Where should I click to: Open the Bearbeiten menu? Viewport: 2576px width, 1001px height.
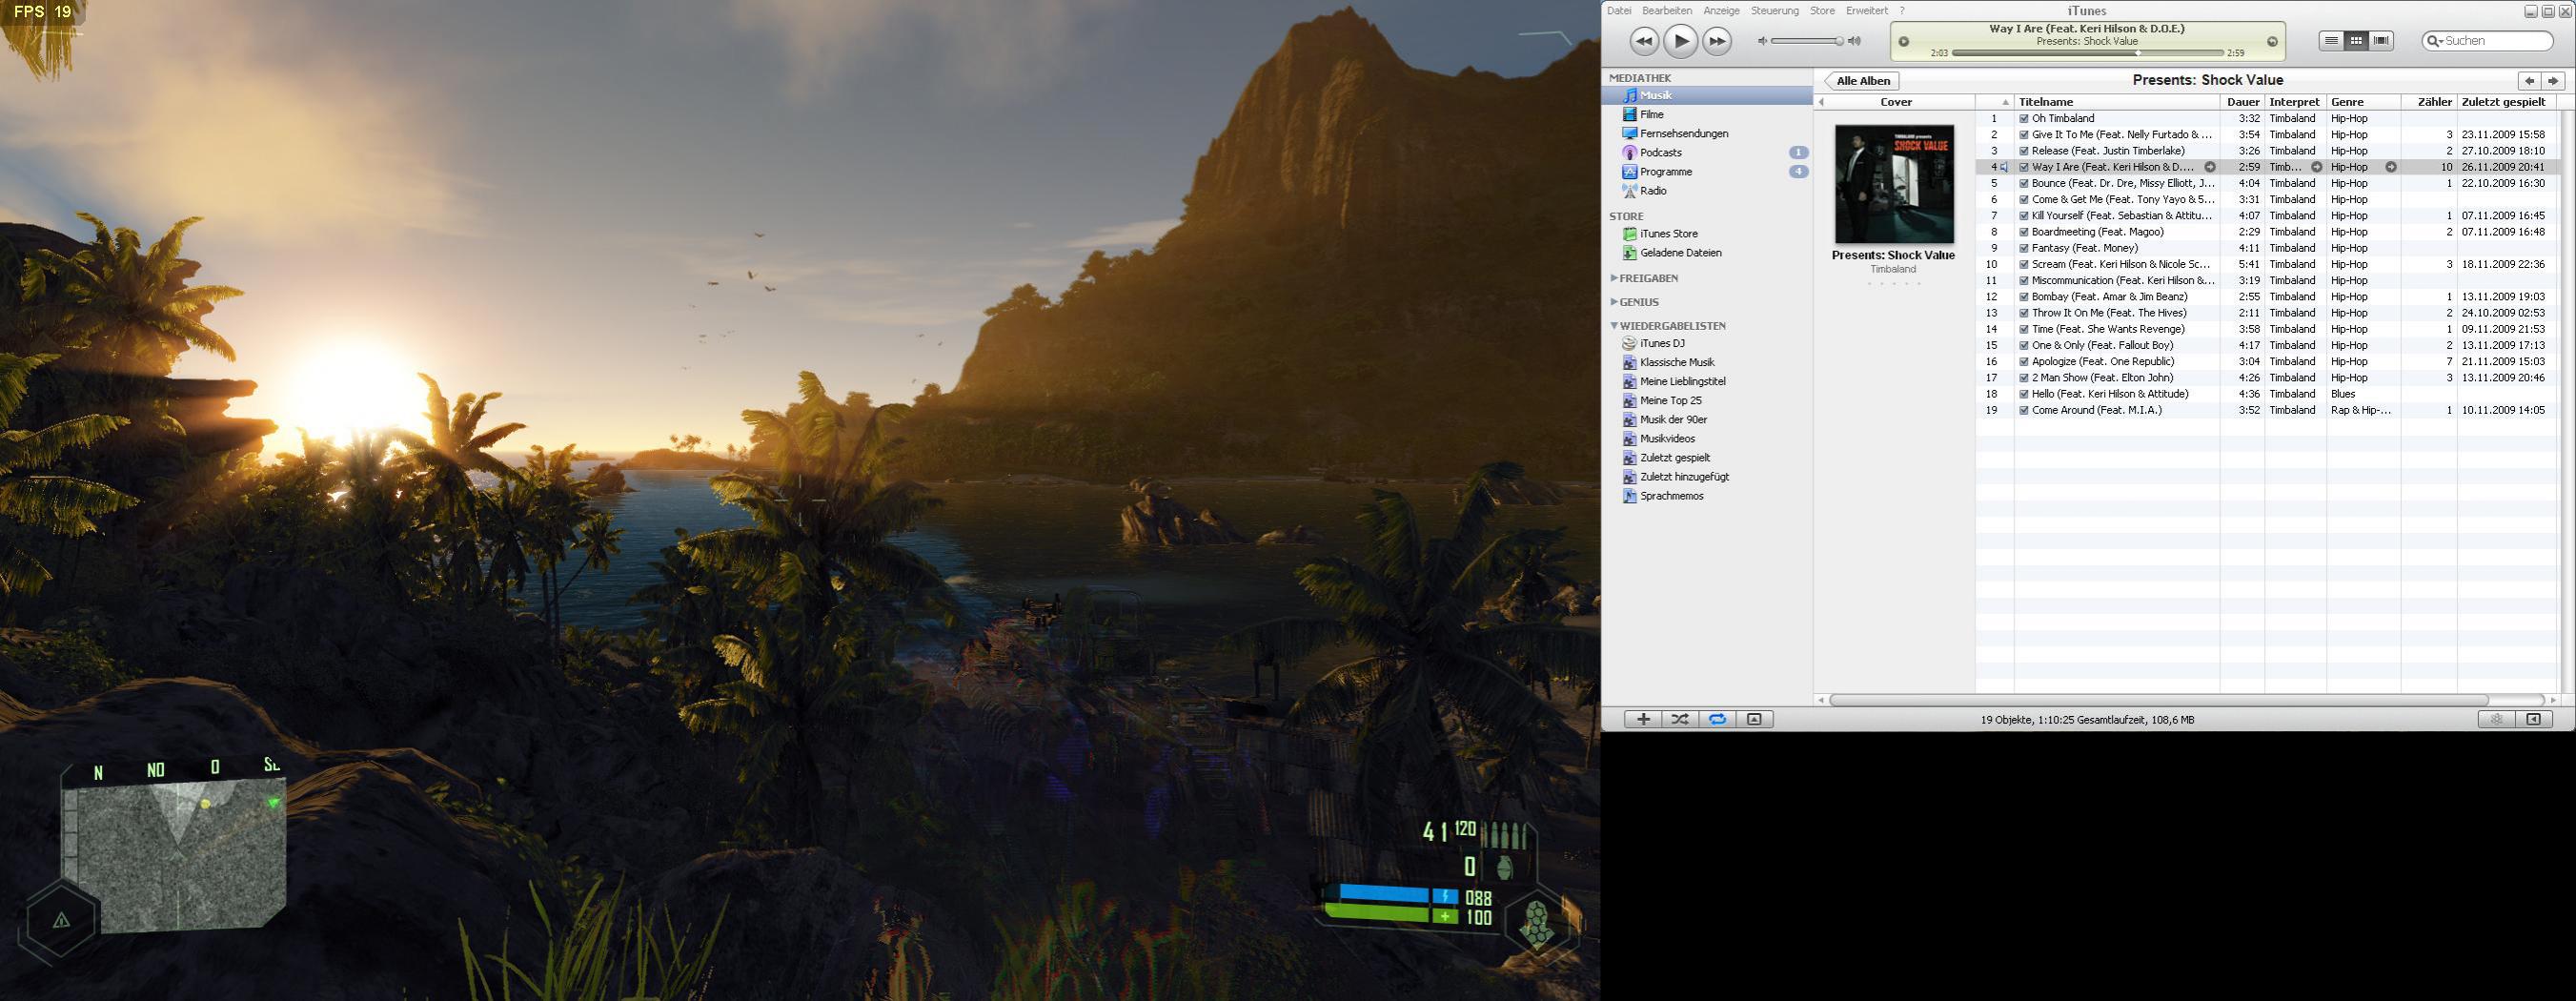point(1667,11)
